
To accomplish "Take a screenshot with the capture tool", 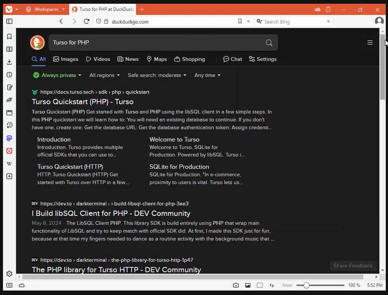I will [236, 285].
